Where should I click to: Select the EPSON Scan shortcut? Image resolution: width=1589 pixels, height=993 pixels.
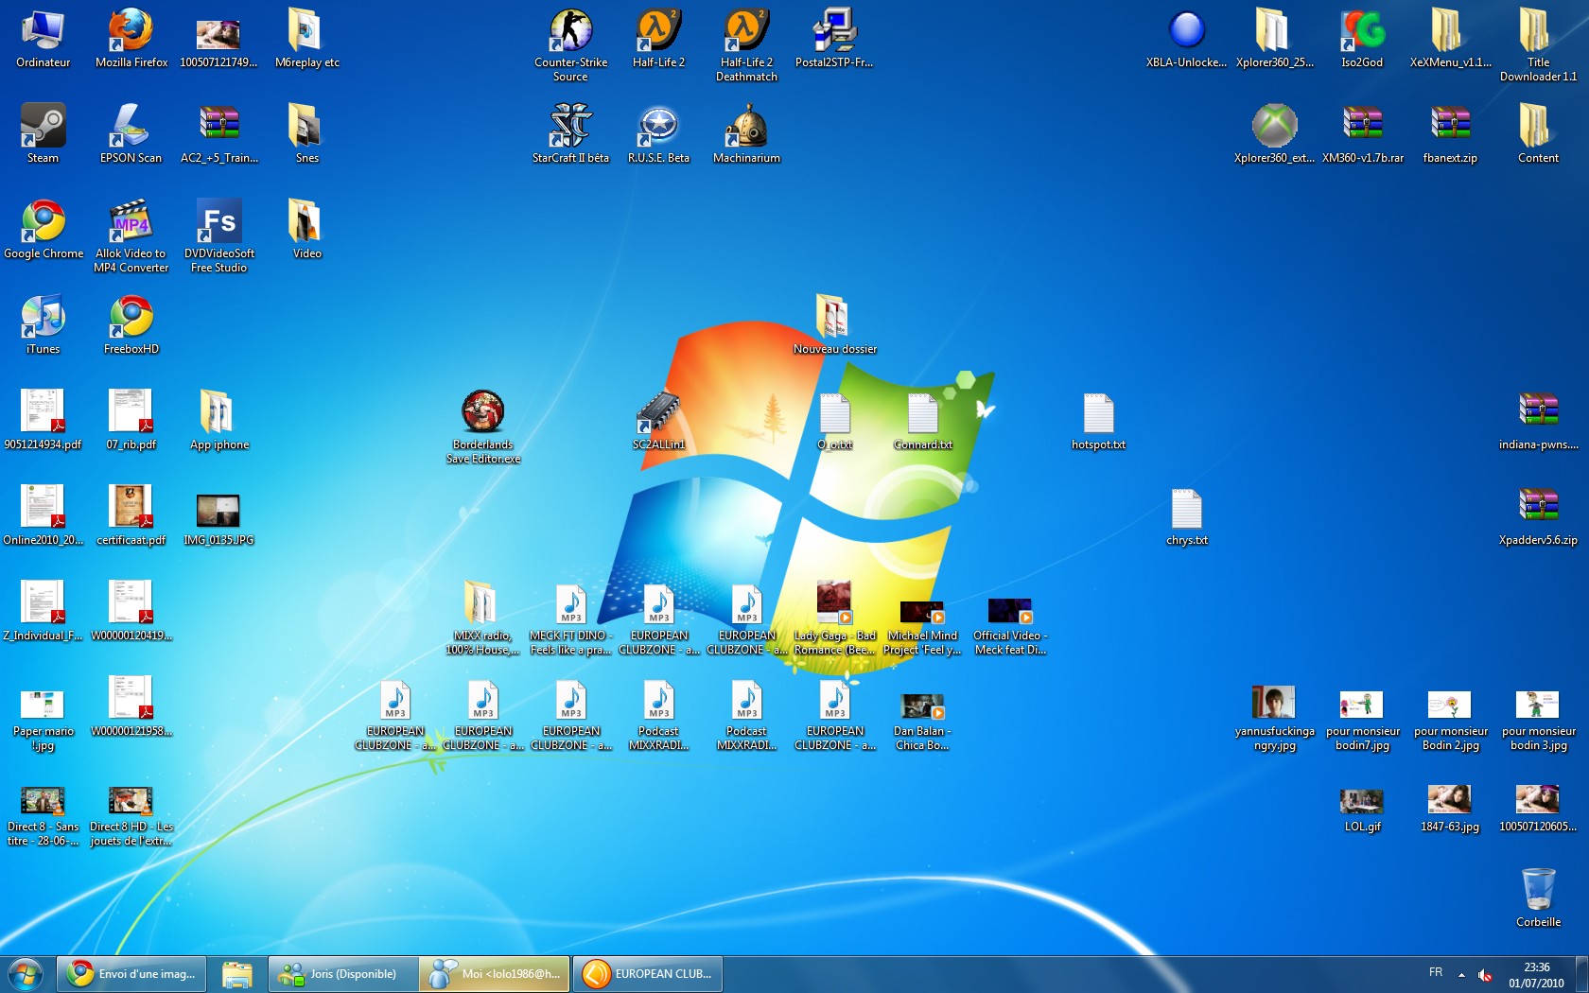pos(131,134)
